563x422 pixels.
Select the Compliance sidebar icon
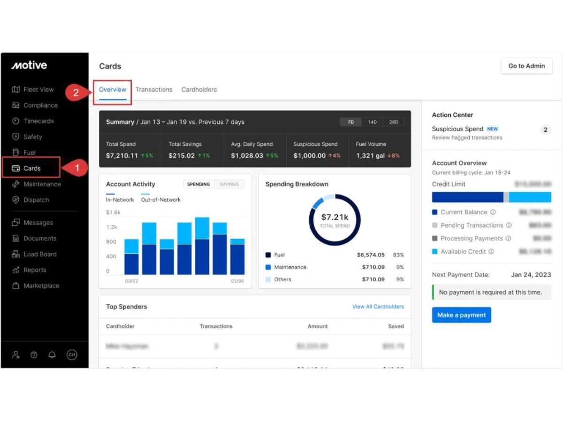(15, 105)
